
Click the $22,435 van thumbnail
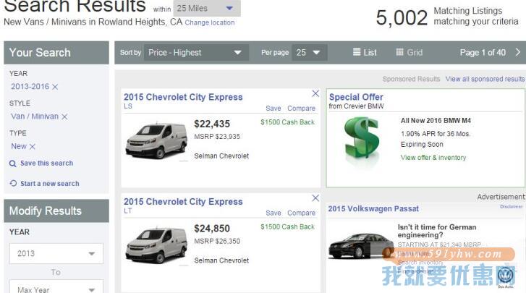coord(156,141)
